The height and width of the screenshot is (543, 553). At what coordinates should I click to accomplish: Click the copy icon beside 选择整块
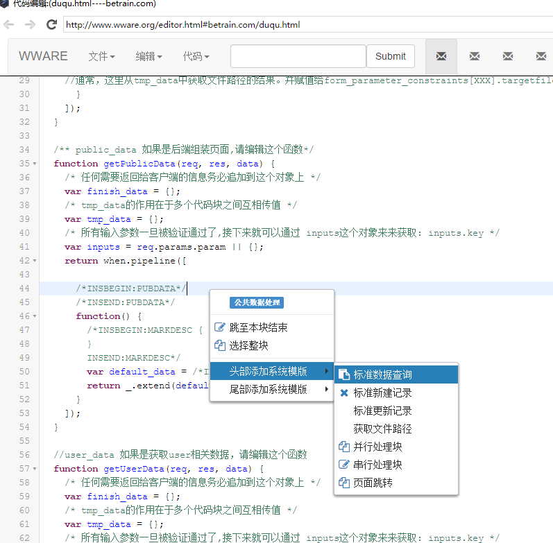(220, 345)
